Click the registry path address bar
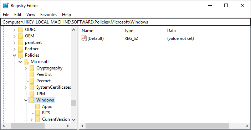Image resolution: width=251 pixels, height=130 pixels. tap(125, 22)
